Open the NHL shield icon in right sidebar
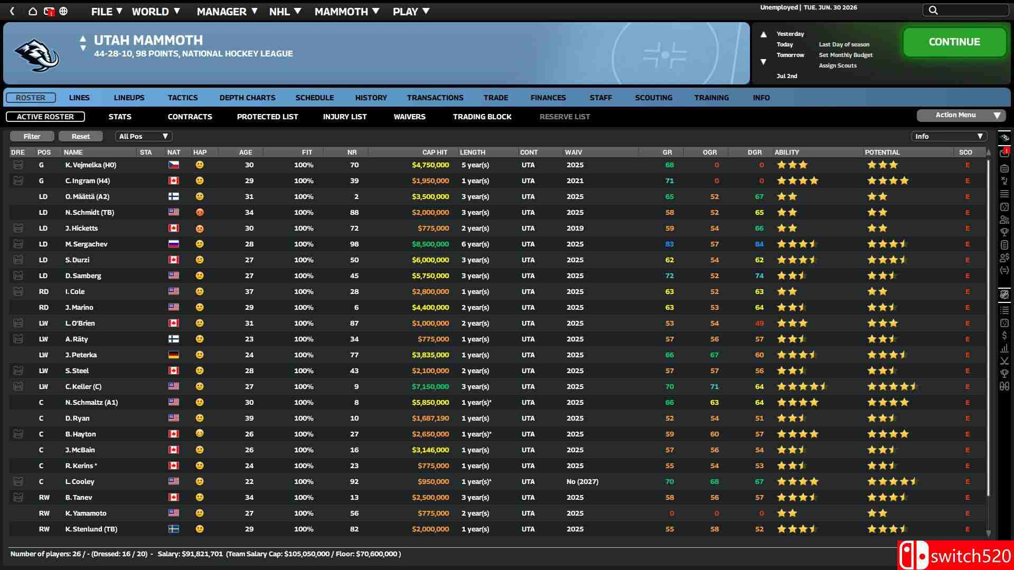 pyautogui.click(x=1004, y=294)
